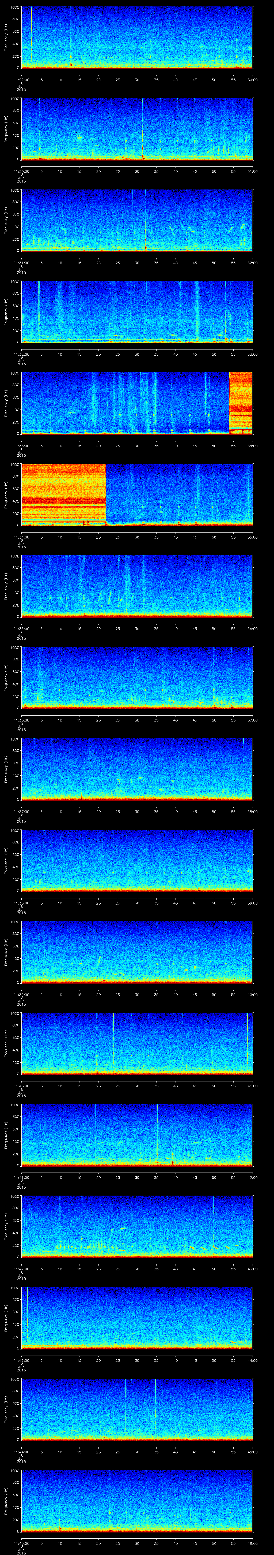Select the spectrogram panel starting at 11:35:00
The image size is (274, 1555).
(137, 586)
